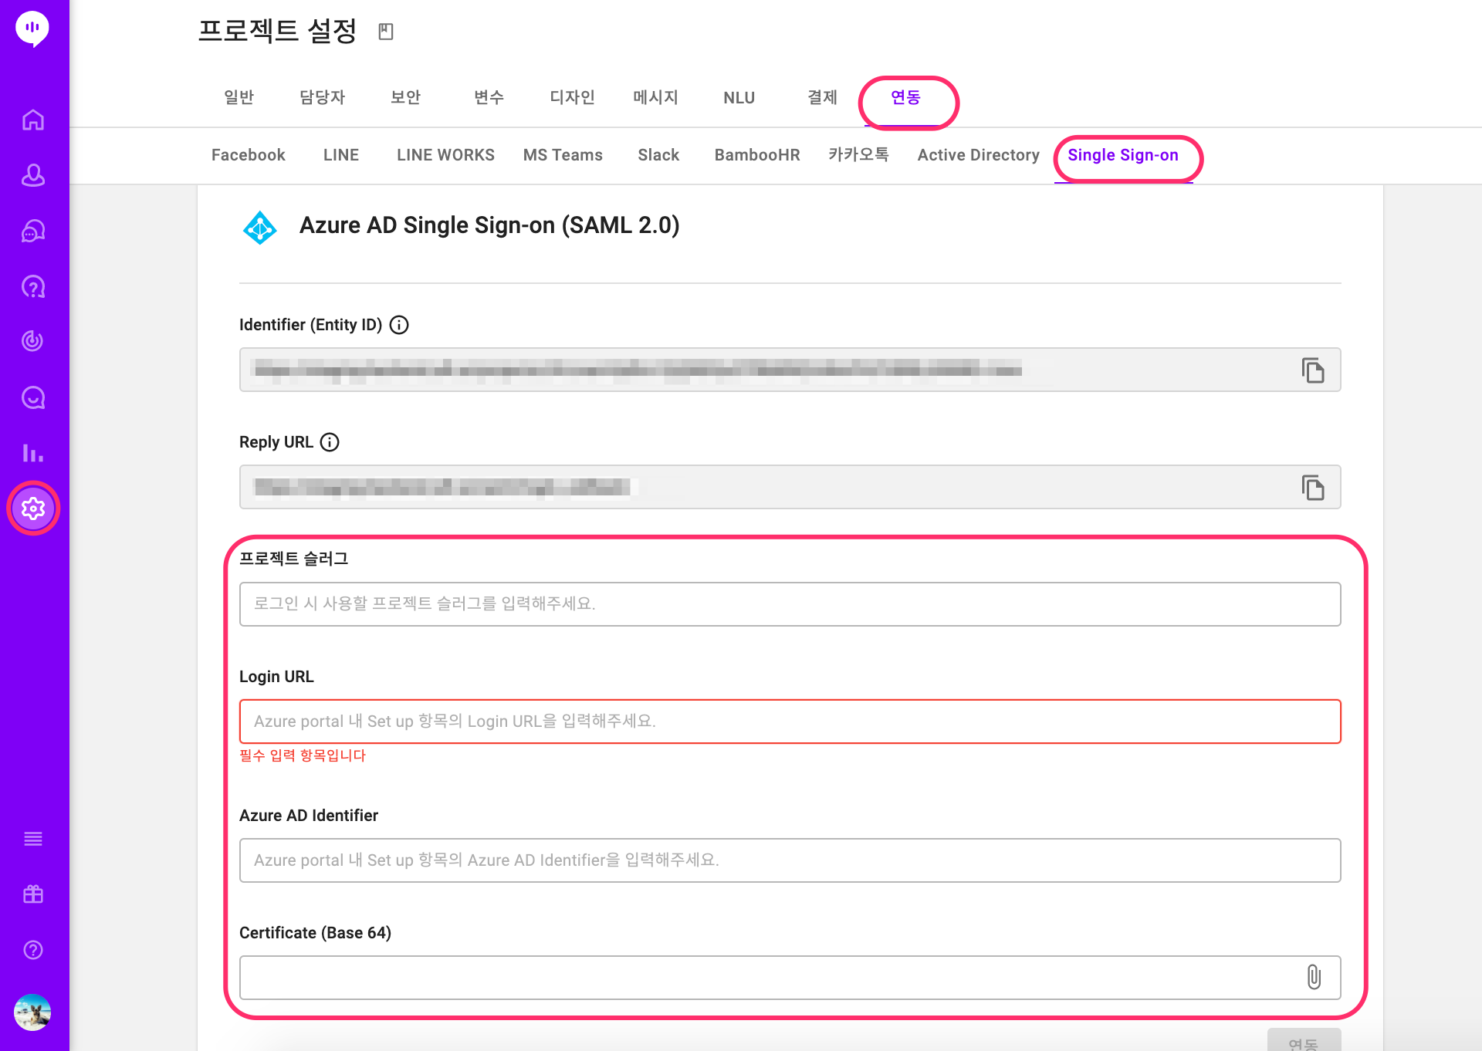
Task: Click the guide book icon beside 프로젝트 설정
Action: pyautogui.click(x=386, y=32)
